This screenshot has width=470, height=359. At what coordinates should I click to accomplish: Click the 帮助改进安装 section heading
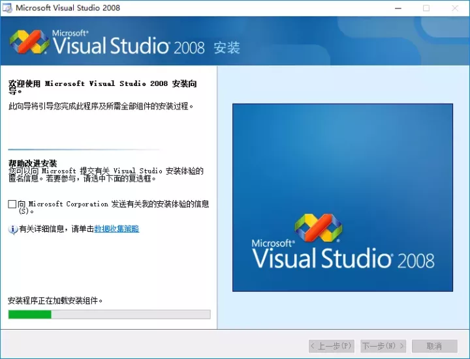pos(33,163)
